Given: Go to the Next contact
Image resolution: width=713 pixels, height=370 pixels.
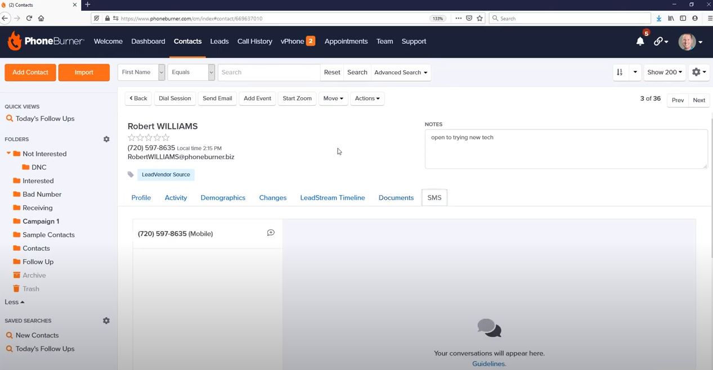Looking at the screenshot, I should click(x=699, y=100).
